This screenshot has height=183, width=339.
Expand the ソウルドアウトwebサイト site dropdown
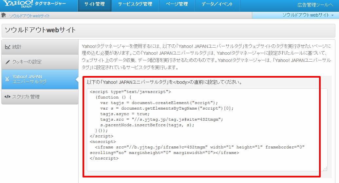pyautogui.click(x=295, y=15)
